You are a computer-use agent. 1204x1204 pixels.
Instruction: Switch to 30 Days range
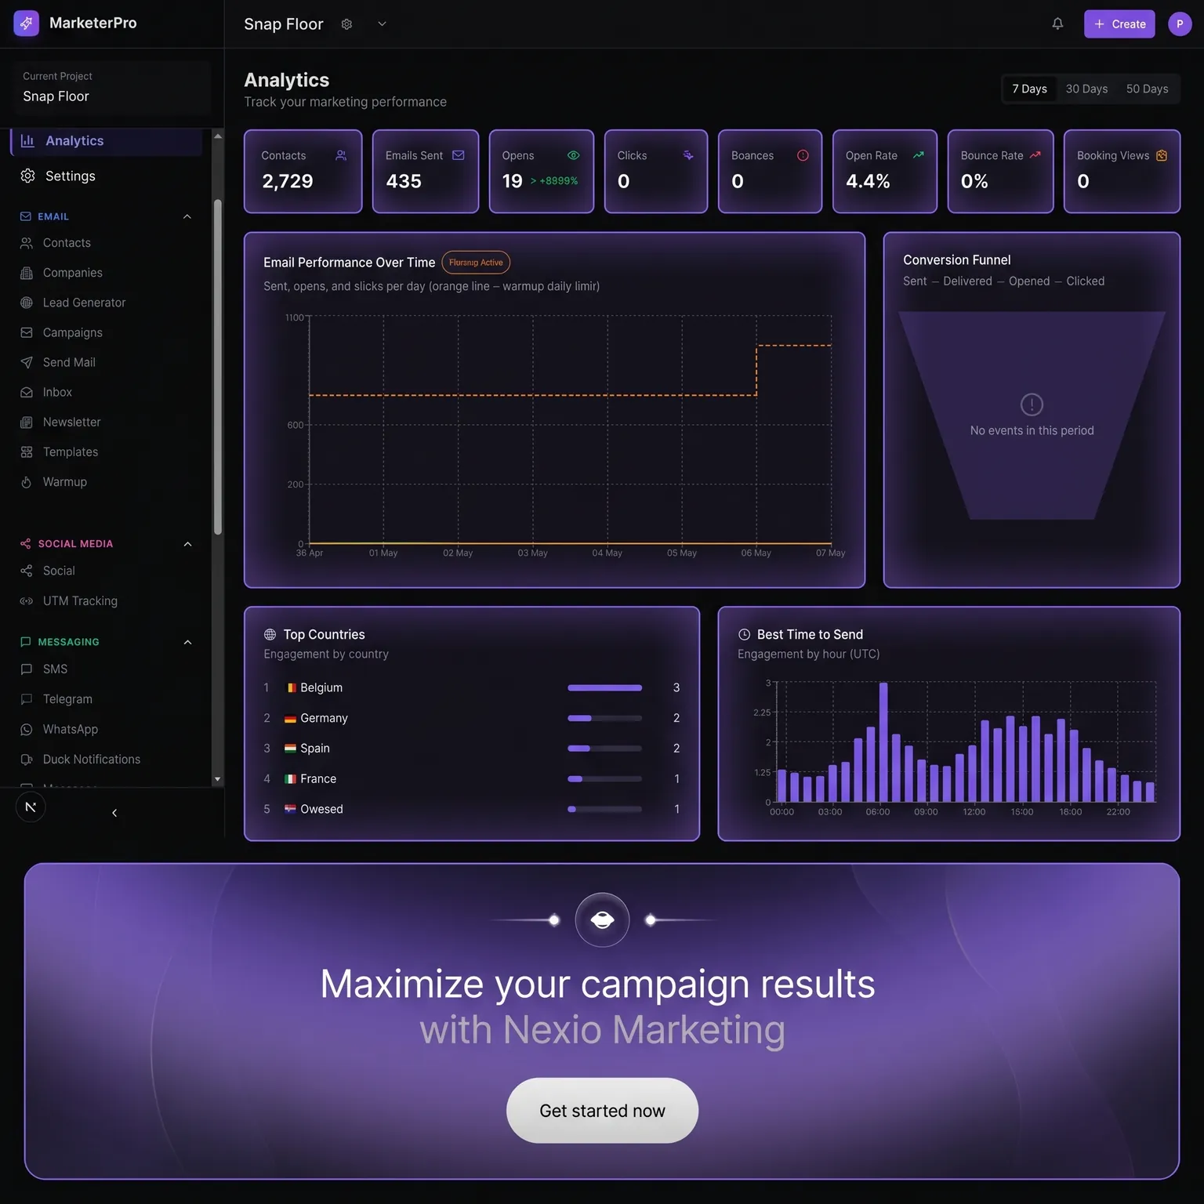1086,89
